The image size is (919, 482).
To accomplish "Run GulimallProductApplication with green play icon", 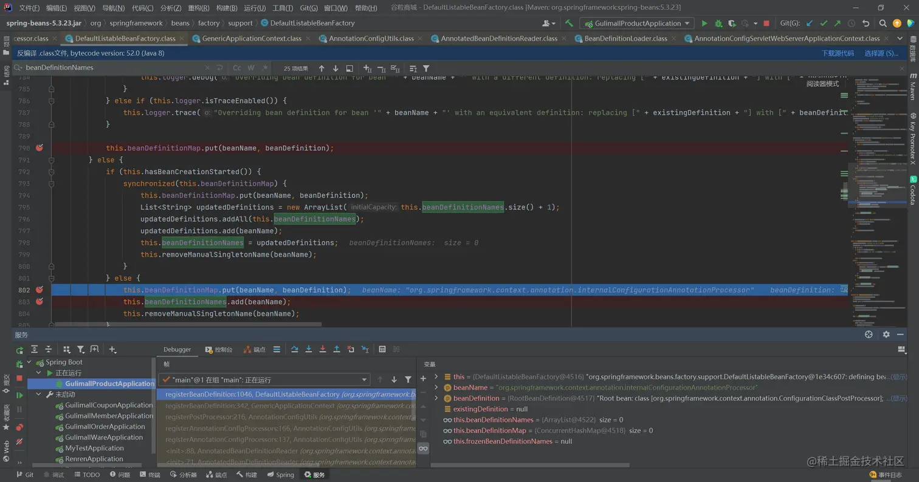I will tap(704, 23).
